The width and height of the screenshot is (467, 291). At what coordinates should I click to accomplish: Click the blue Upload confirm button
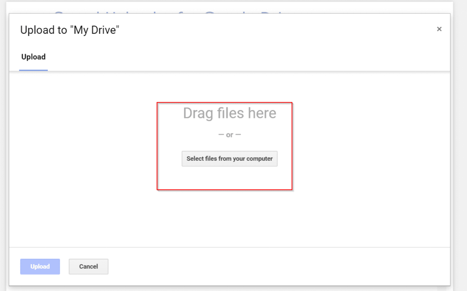point(40,266)
